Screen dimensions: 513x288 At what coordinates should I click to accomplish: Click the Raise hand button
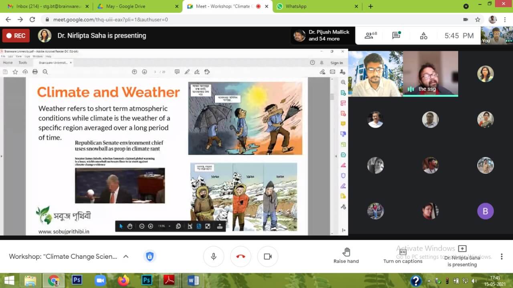coord(346,256)
